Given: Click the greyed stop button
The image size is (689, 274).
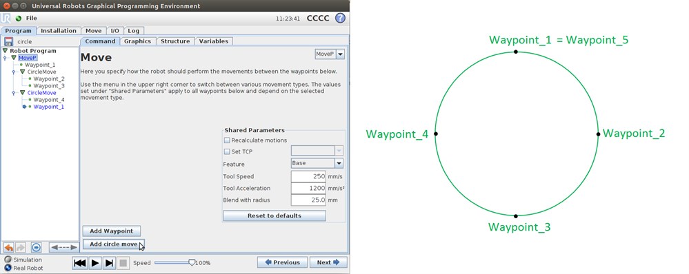Looking at the screenshot, I should click(x=123, y=263).
